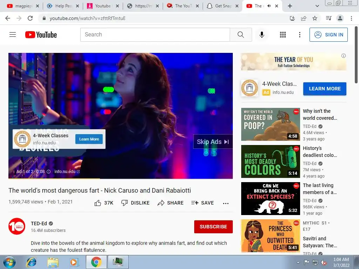This screenshot has width=359, height=269.
Task: Click Skip Ads on the video
Action: (x=213, y=142)
